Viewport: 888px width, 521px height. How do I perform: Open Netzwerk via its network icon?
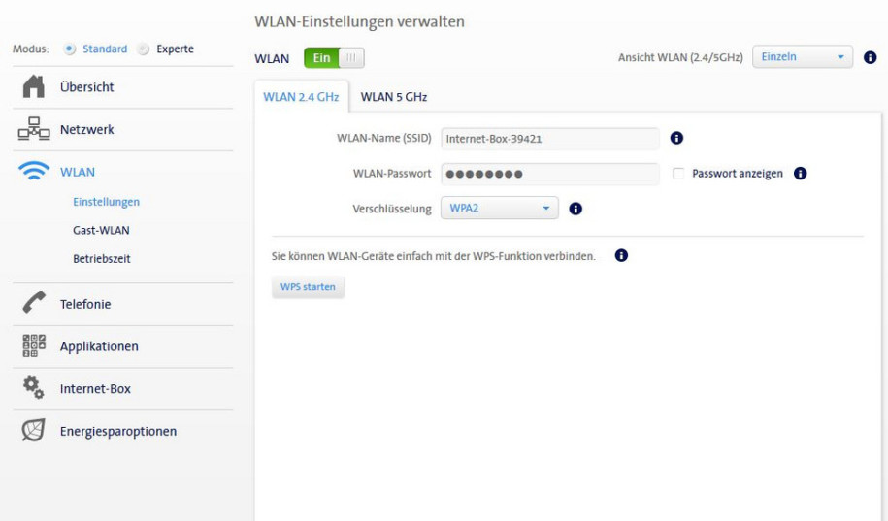(x=33, y=129)
